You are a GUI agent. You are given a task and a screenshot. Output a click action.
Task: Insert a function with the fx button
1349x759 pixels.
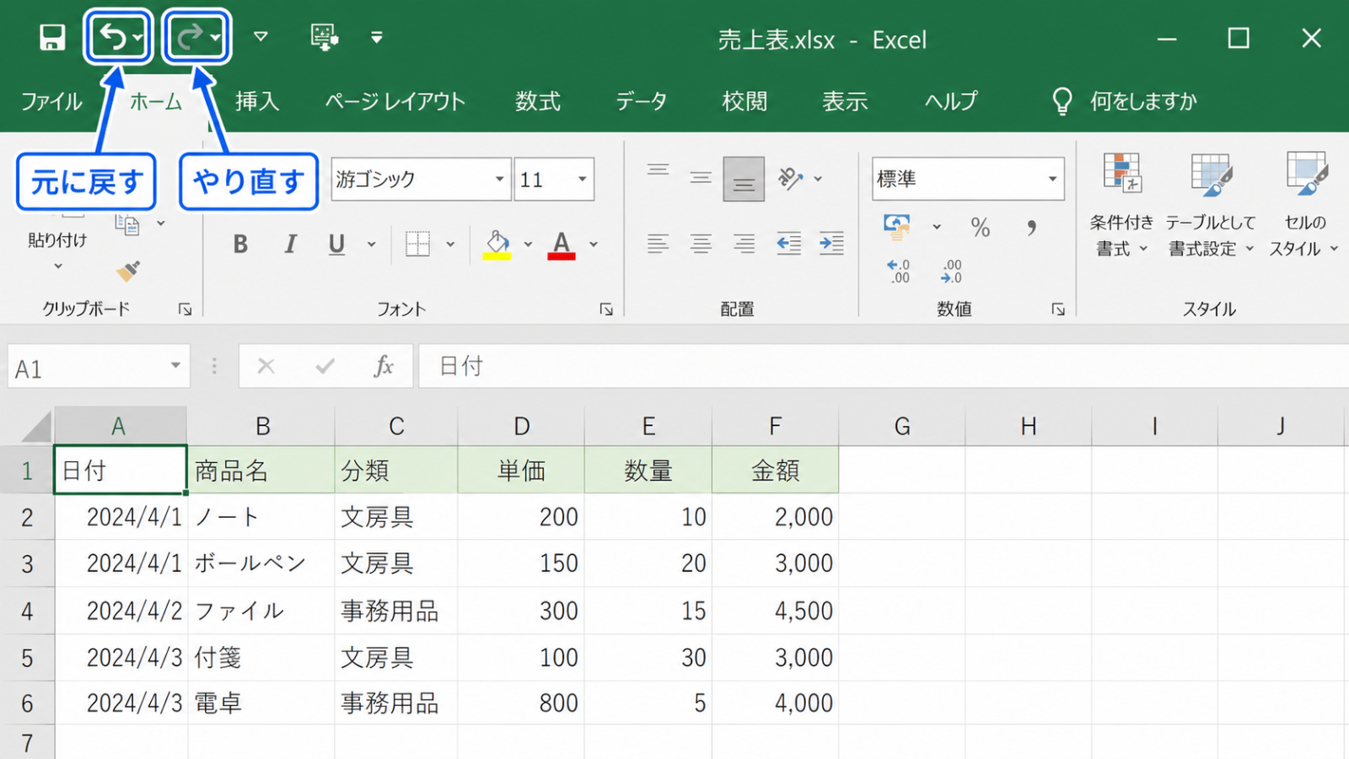coord(384,366)
